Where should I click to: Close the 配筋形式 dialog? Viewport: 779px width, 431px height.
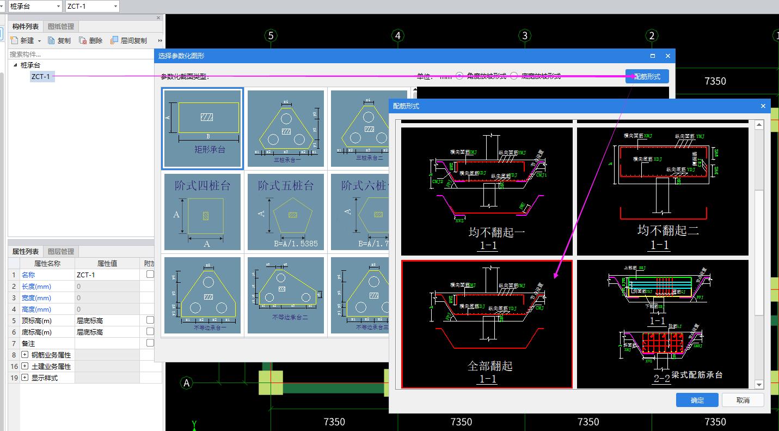coord(763,106)
